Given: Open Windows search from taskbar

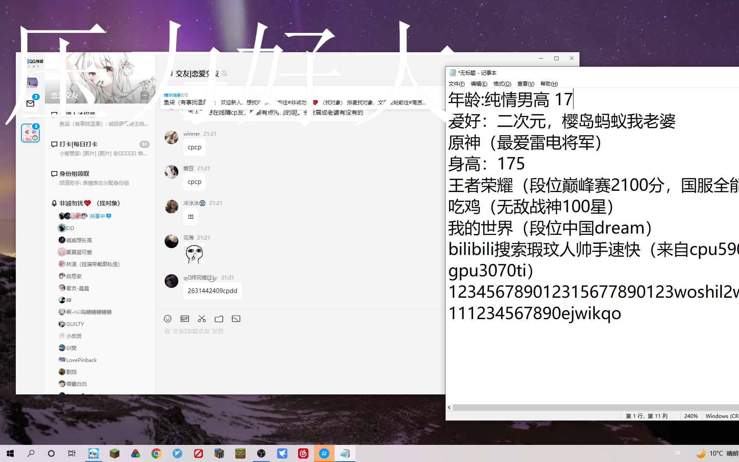Looking at the screenshot, I should pos(31,453).
